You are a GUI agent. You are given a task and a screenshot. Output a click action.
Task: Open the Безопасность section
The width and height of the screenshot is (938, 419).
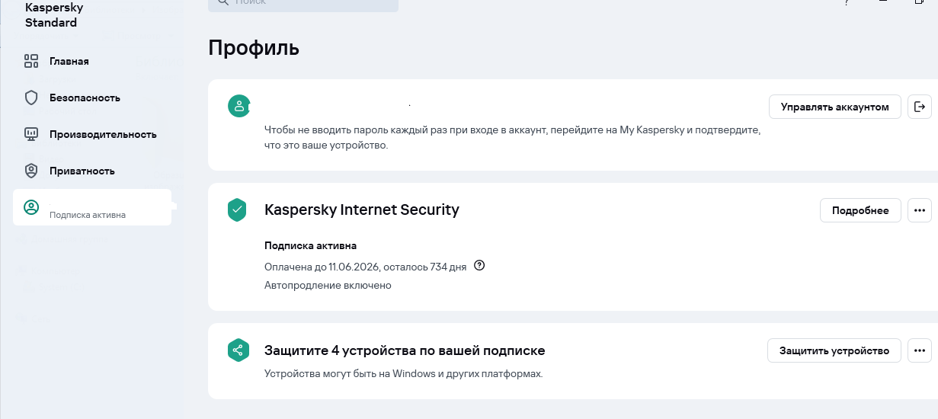point(85,98)
